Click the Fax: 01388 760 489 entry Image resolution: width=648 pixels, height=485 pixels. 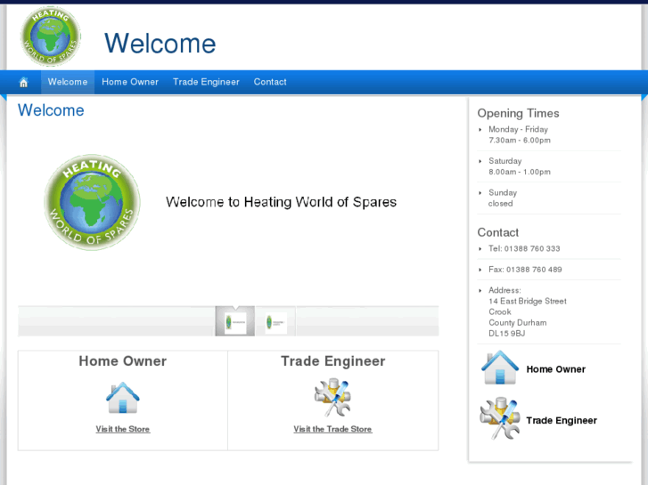525,270
